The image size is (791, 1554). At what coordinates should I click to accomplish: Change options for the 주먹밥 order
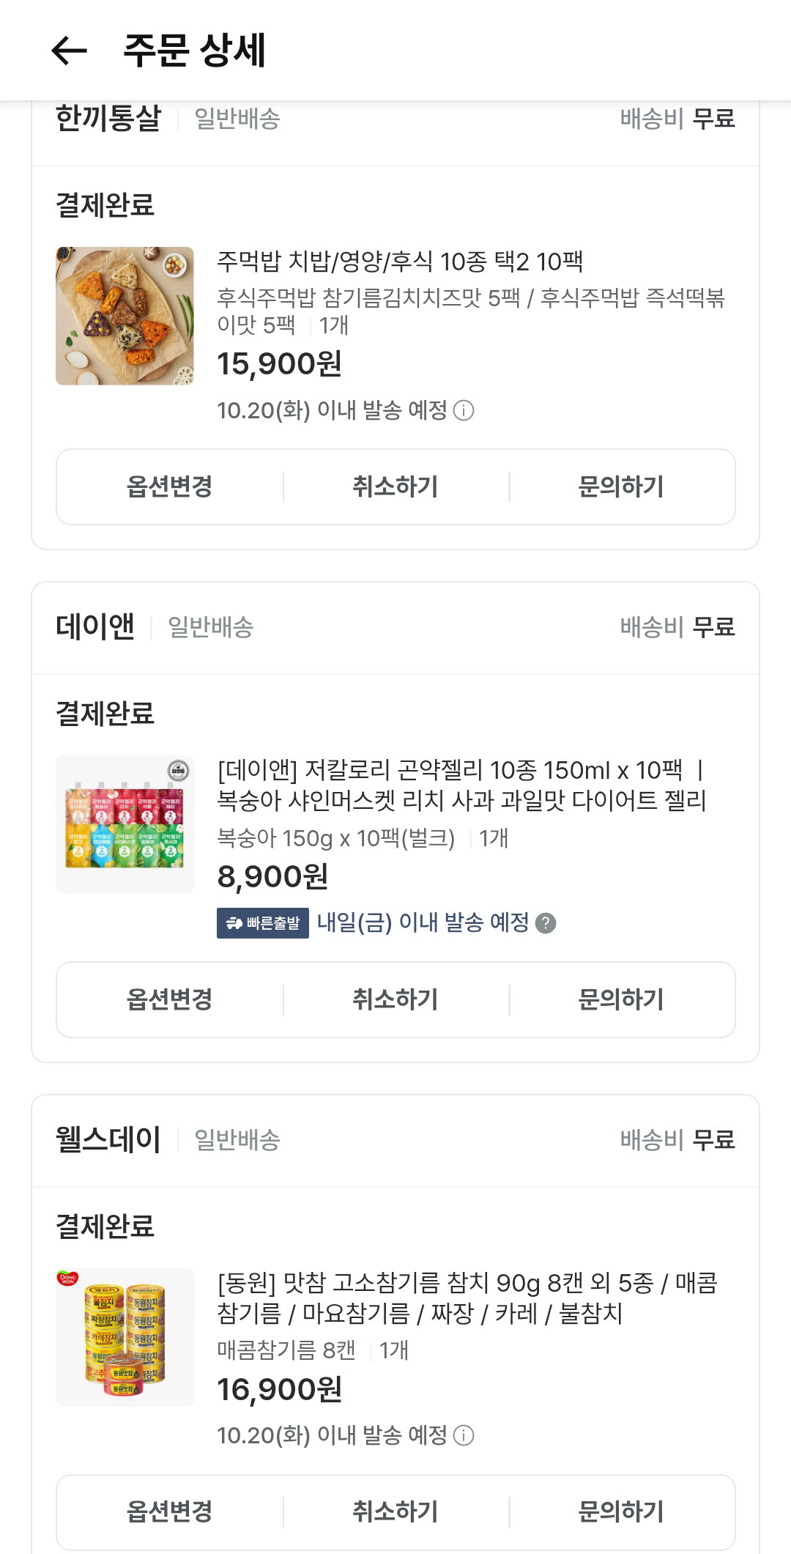(170, 486)
